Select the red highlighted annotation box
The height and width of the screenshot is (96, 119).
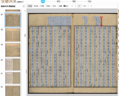pyautogui.click(x=101, y=21)
